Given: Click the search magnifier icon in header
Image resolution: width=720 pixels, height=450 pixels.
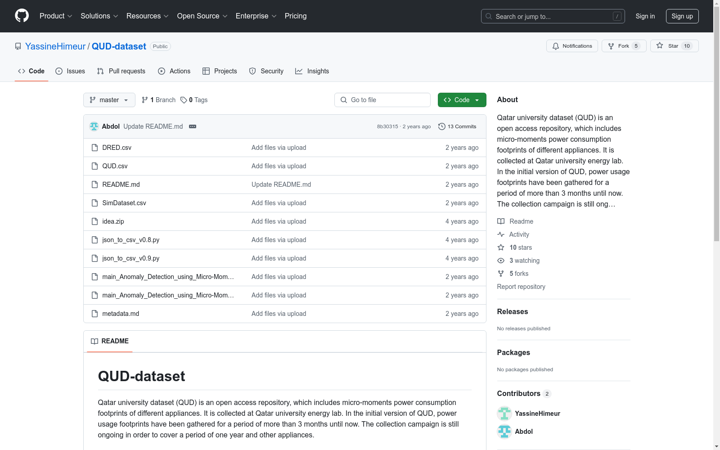Looking at the screenshot, I should coord(489,16).
